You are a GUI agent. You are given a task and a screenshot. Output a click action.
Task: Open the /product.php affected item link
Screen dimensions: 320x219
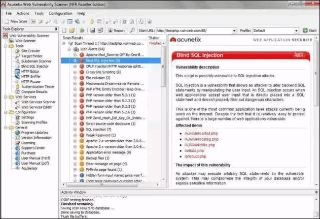point(195,156)
